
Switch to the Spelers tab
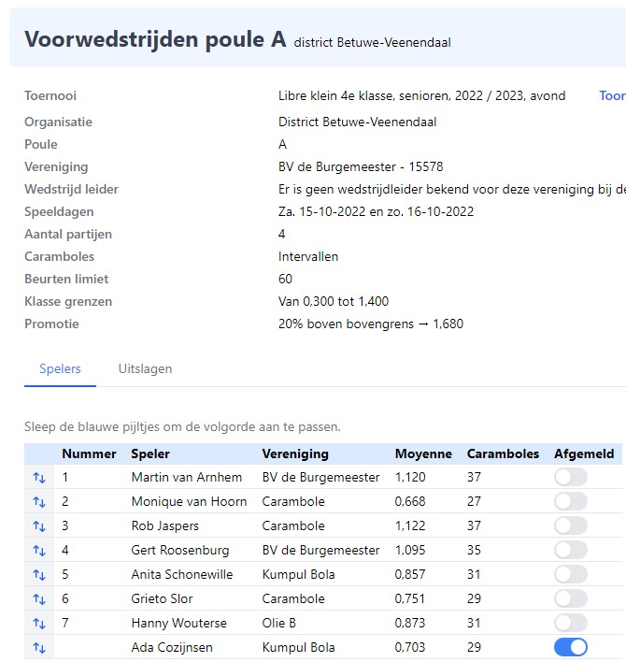tap(60, 368)
